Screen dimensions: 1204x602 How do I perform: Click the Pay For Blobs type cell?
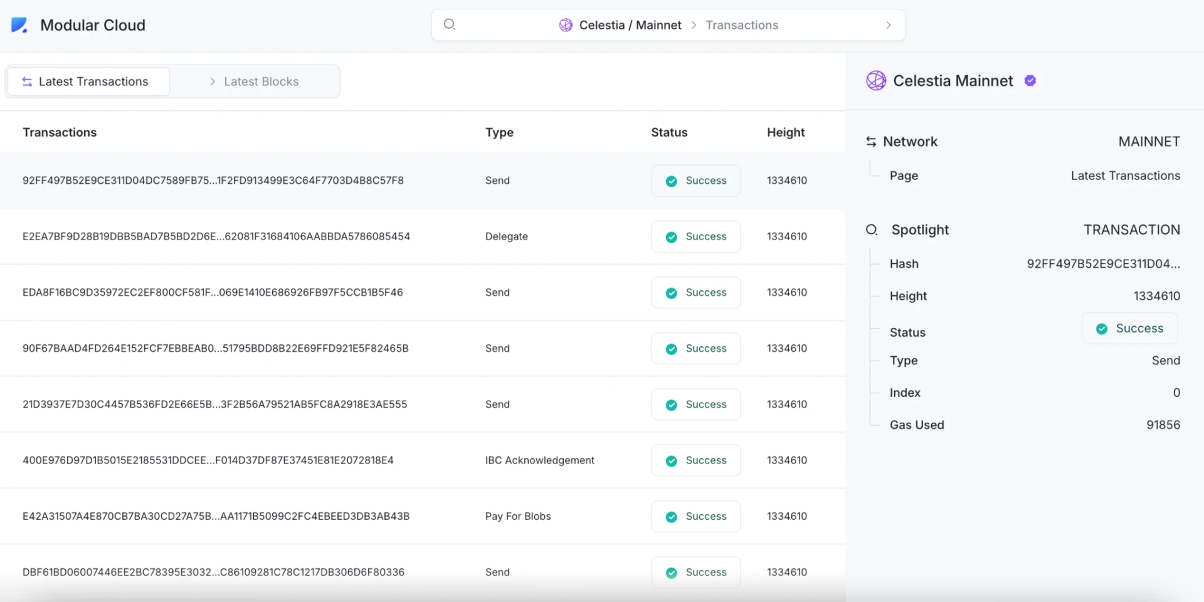click(x=518, y=516)
